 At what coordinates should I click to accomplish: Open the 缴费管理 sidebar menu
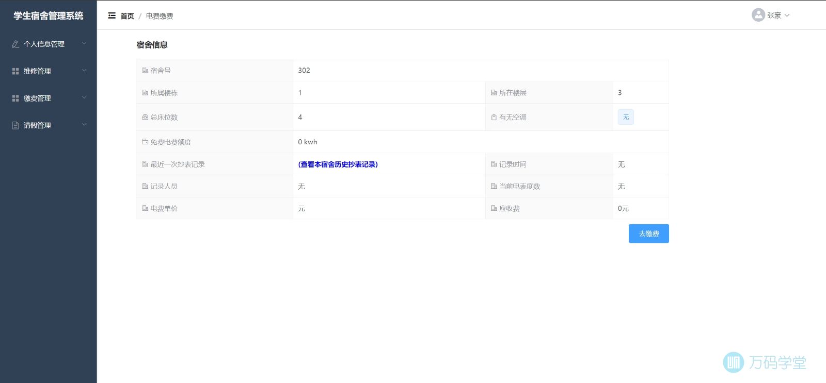click(x=49, y=98)
